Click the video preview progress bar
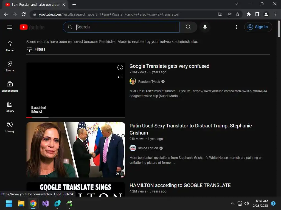Screen dimensions: 281x210 click(x=76, y=117)
